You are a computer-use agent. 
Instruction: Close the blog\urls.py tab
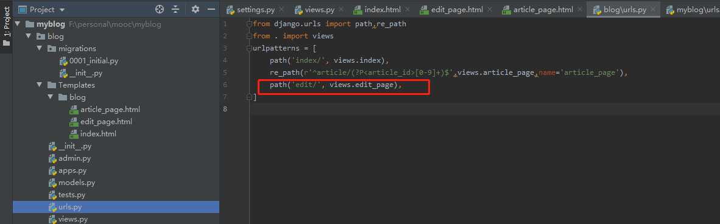pos(653,9)
